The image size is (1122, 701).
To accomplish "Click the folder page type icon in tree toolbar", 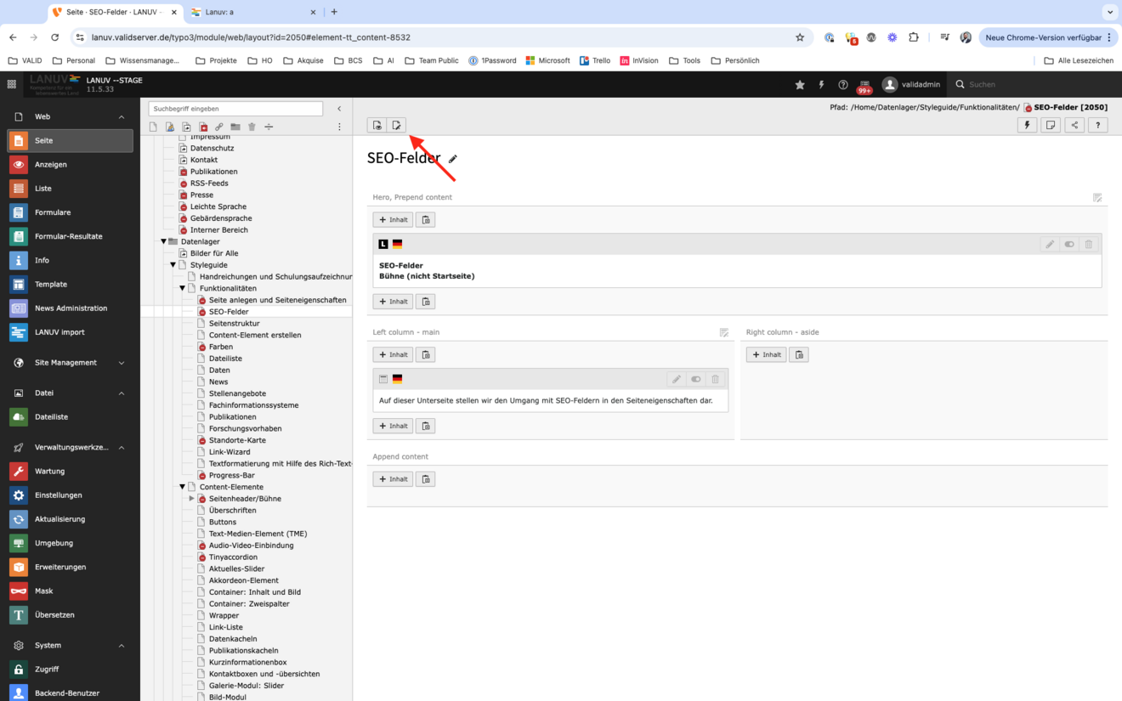I will 235,127.
